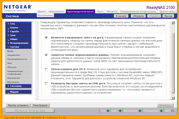
Task: Click the NETGEAR logo
Action: [18, 8]
